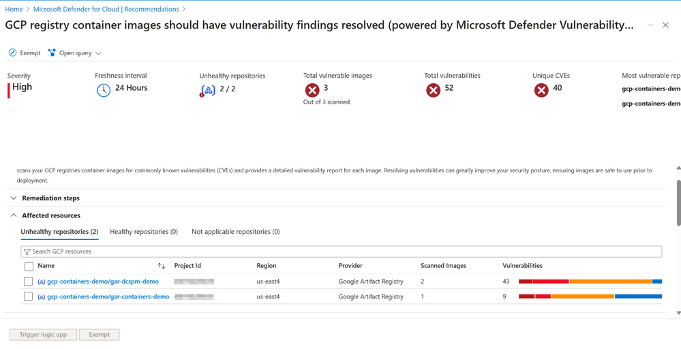Click the 'Out of 3 scanned' text

pyautogui.click(x=327, y=102)
